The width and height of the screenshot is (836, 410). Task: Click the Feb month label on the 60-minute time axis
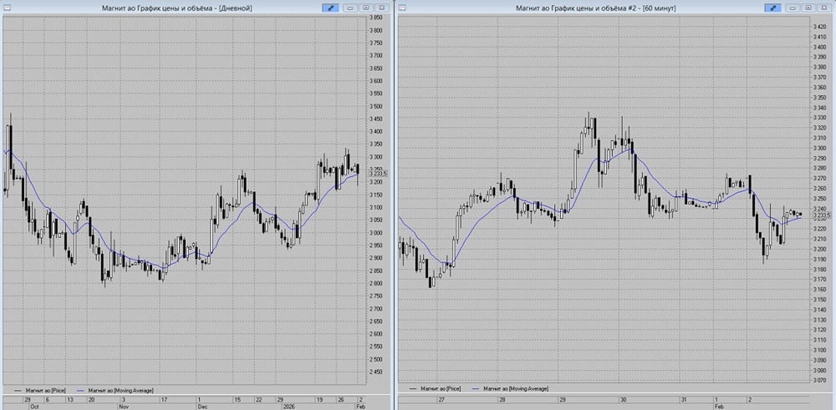point(719,406)
